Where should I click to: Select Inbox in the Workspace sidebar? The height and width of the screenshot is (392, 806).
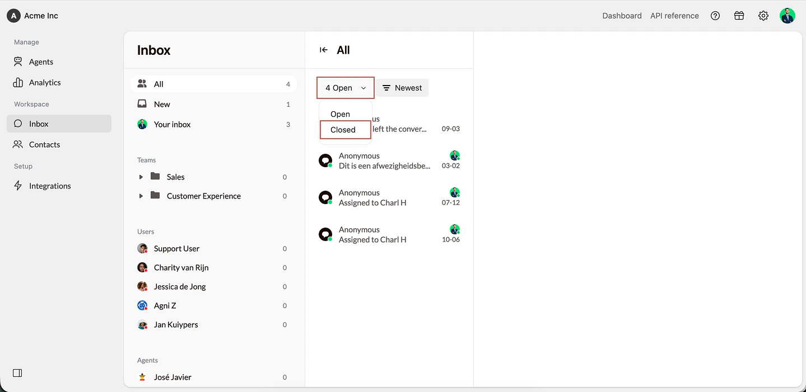[59, 124]
